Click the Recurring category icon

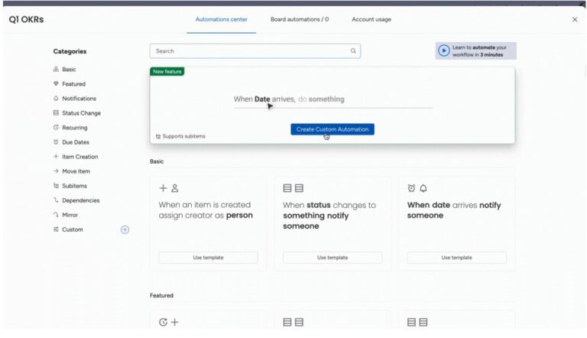56,128
